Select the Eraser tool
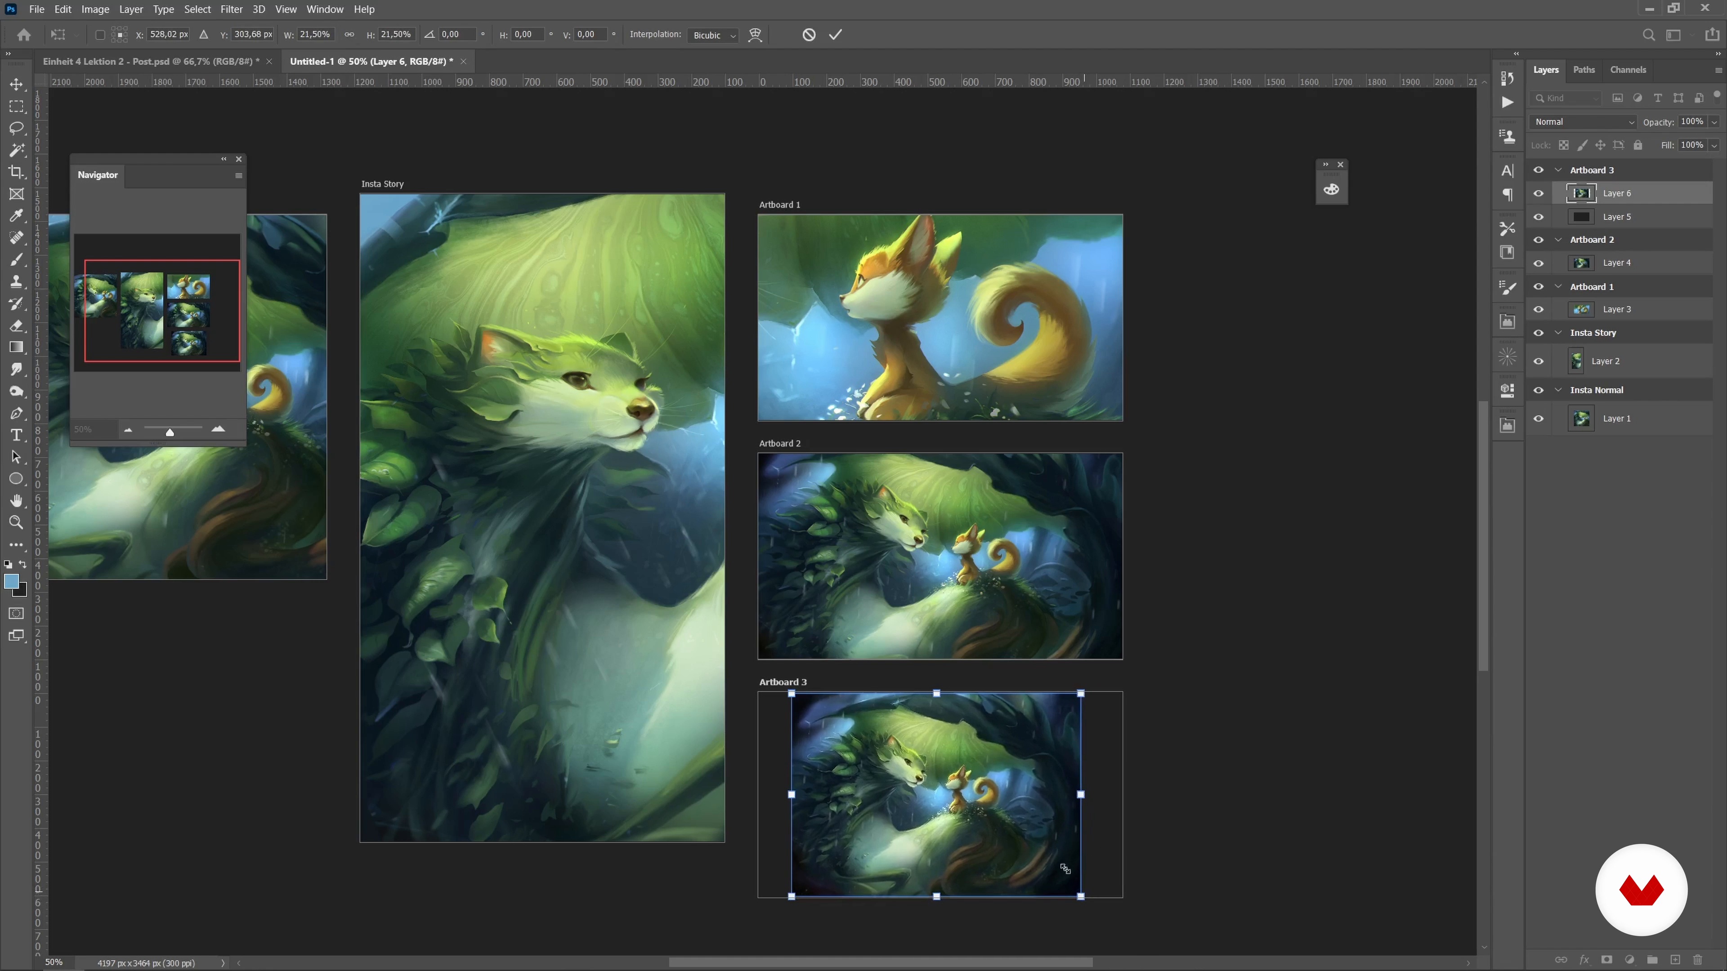The height and width of the screenshot is (971, 1727). tap(16, 325)
